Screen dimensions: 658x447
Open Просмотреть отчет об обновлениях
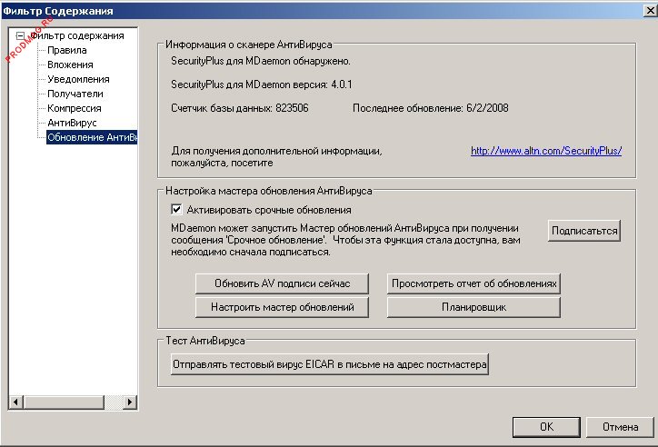coord(474,283)
